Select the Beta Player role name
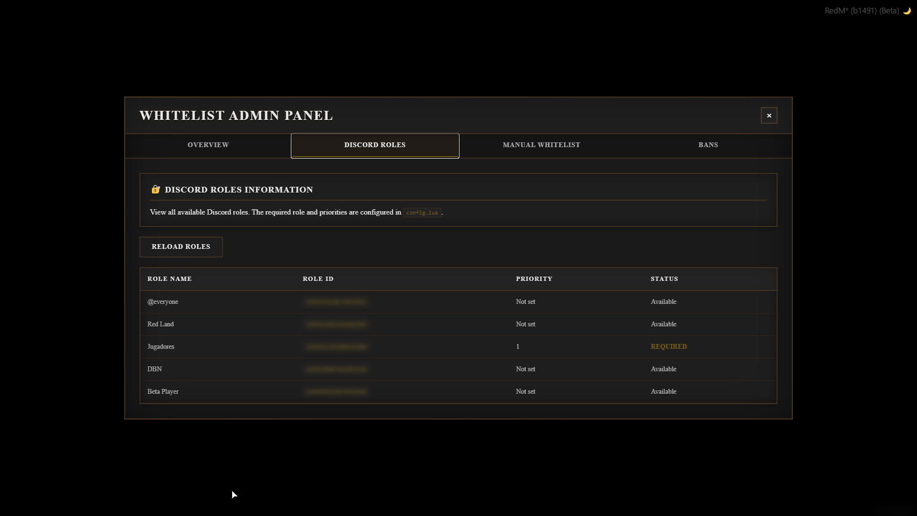 [163, 392]
